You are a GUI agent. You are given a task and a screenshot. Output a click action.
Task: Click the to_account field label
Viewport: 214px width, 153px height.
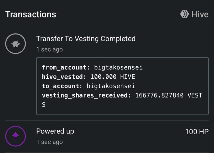62,86
